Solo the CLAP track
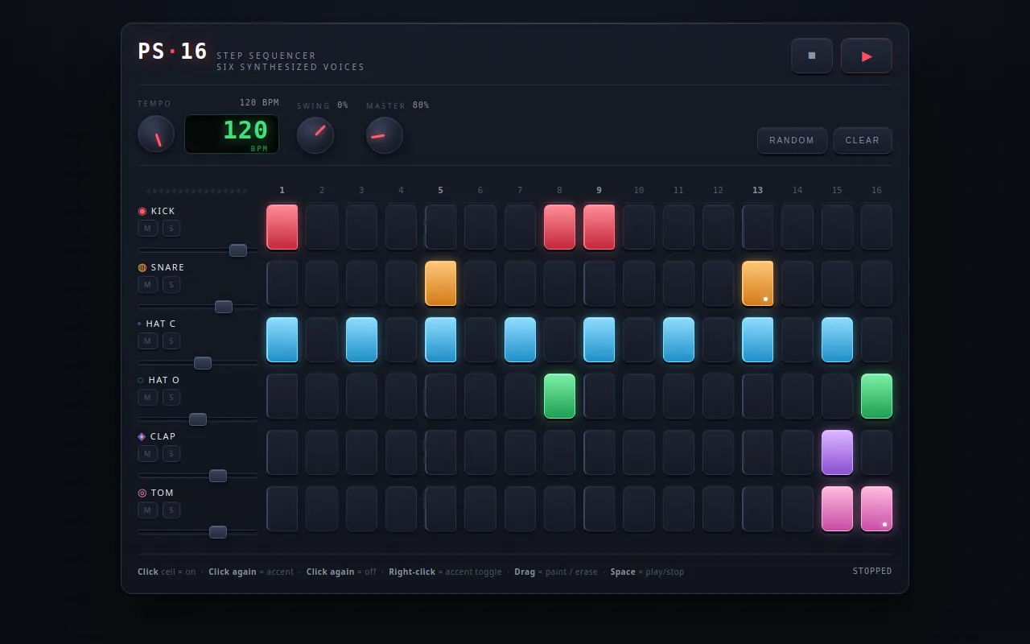 click(x=171, y=454)
